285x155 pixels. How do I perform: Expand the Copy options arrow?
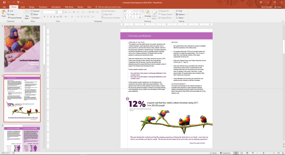(x=16, y=14)
